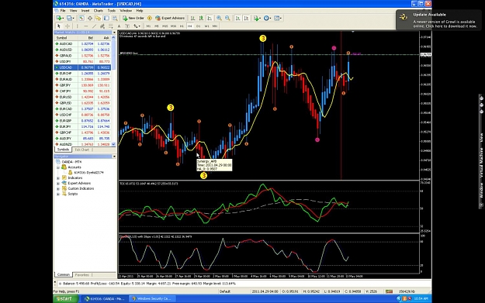Switch timeframe to M15
This screenshot has height=303, width=485.
pyautogui.click(x=165, y=26)
